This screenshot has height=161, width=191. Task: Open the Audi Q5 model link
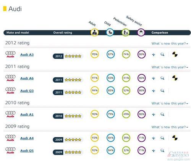(x=27, y=151)
